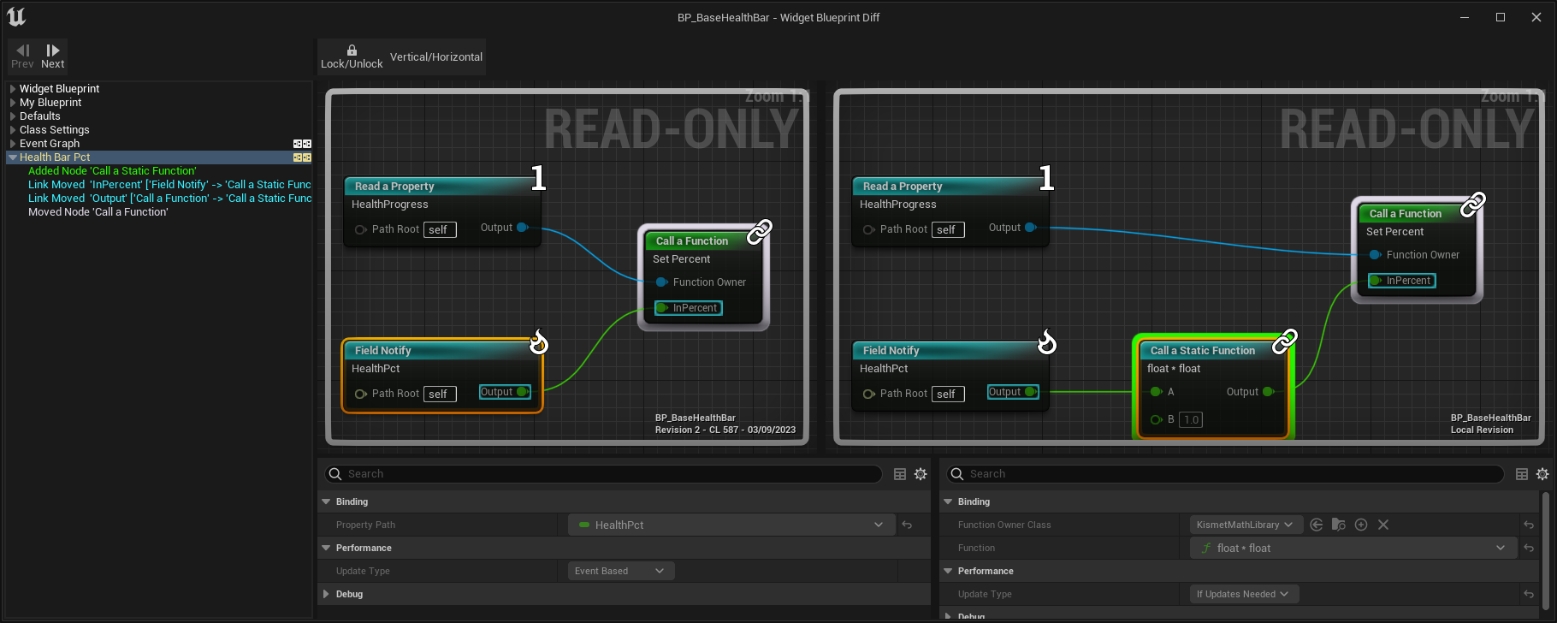Collapse the Binding section in left details panel
Image resolution: width=1557 pixels, height=623 pixels.
coord(327,502)
